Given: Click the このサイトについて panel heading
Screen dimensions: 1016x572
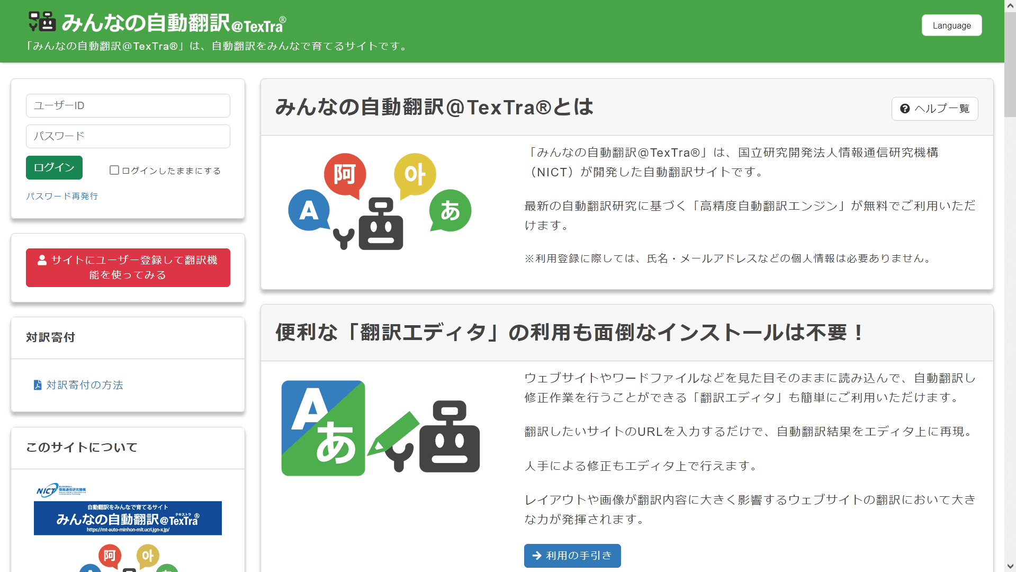Looking at the screenshot, I should click(82, 448).
